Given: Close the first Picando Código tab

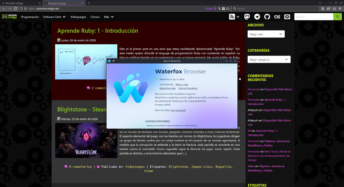Looking at the screenshot, I should [40, 3].
